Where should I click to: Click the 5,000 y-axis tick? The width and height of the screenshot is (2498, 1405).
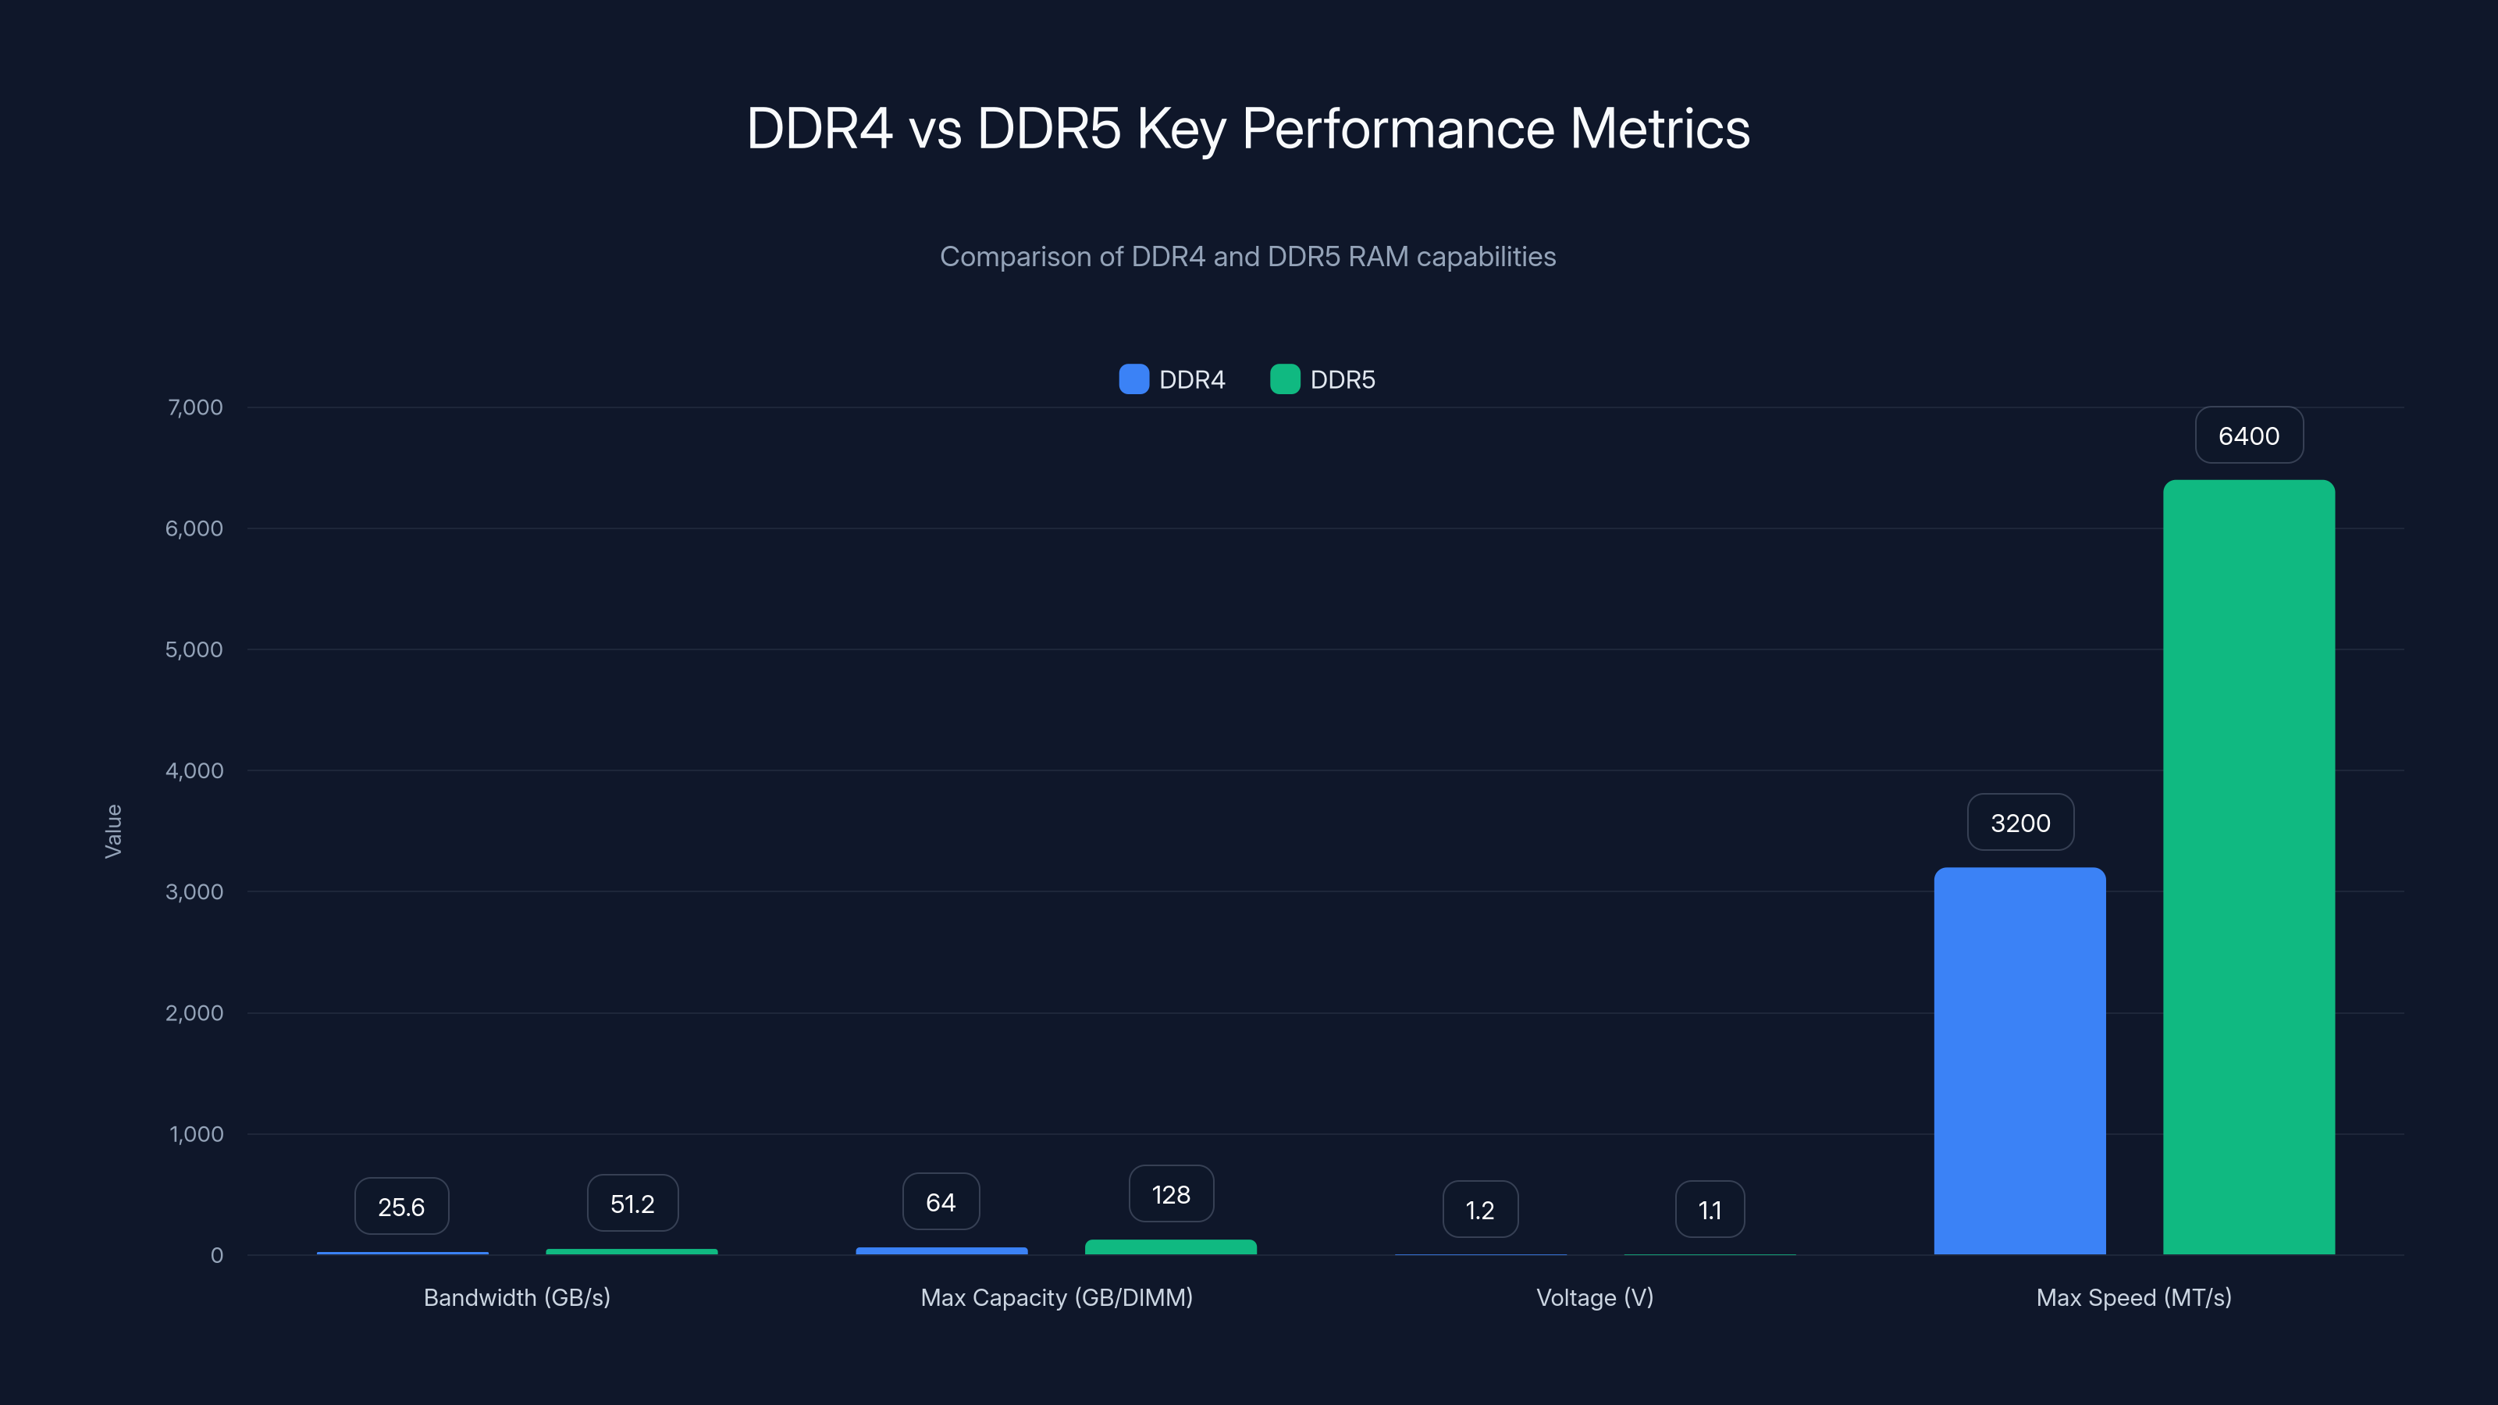point(194,649)
